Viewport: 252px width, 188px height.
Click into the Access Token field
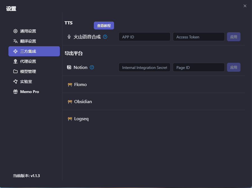[198, 37]
